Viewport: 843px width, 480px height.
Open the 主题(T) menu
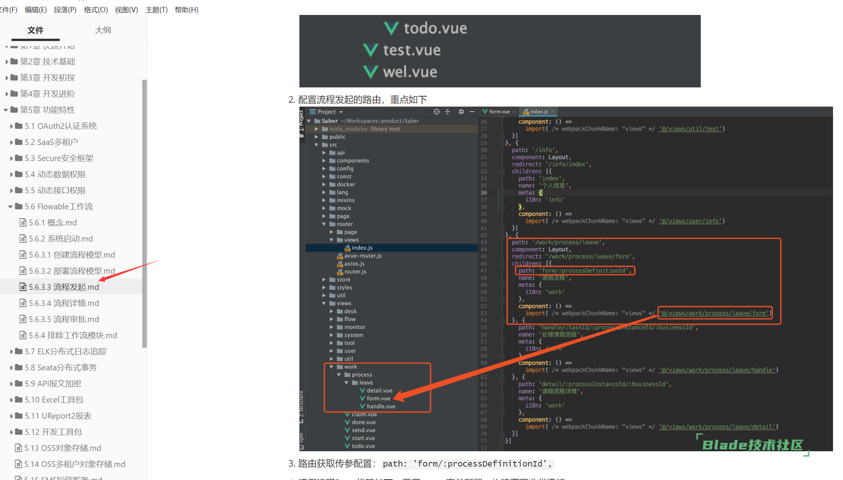(x=156, y=10)
